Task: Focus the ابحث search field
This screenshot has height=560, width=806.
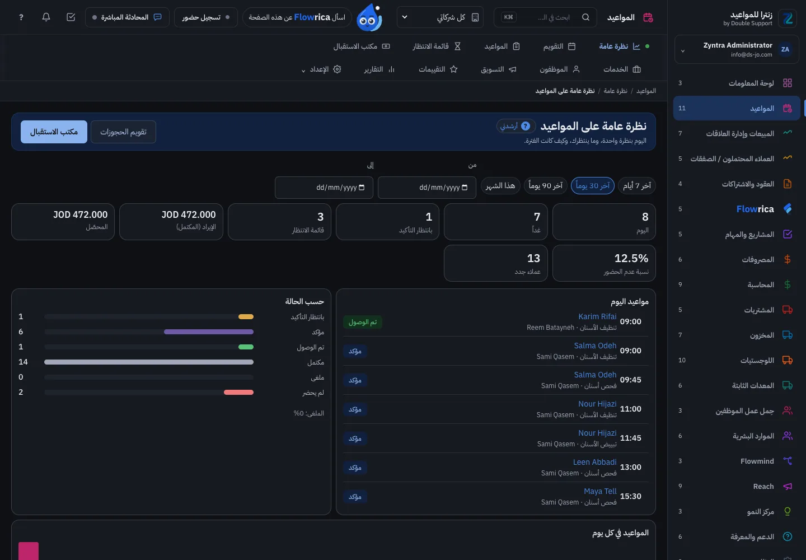Action: pos(545,17)
